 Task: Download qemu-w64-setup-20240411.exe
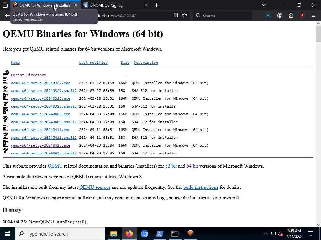[40, 130]
